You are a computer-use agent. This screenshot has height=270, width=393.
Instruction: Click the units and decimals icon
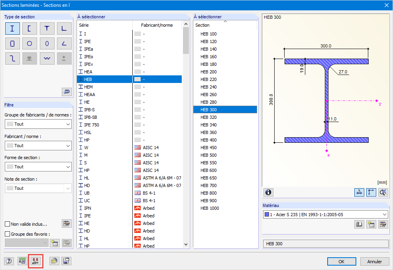(22, 261)
